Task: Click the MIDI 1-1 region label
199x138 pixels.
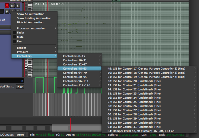Action: [57, 4]
